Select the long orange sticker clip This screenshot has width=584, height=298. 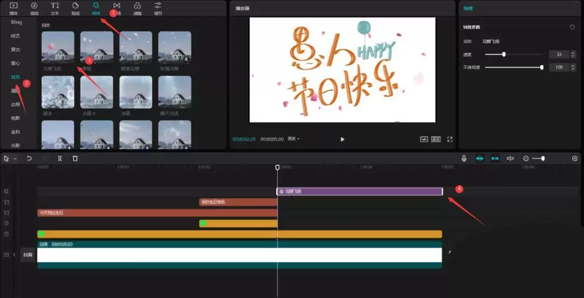240,234
